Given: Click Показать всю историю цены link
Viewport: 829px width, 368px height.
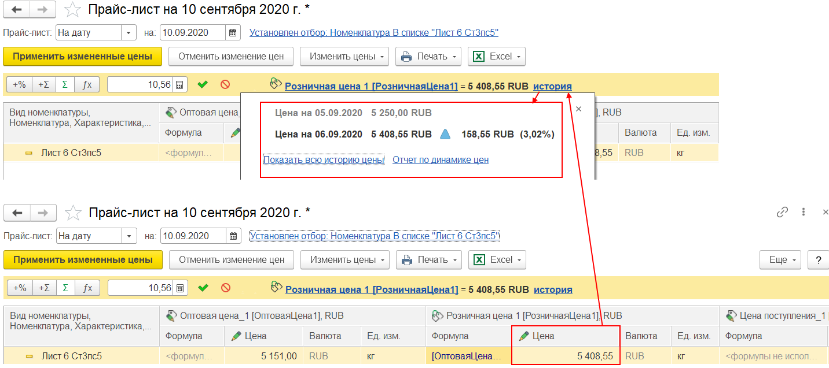Looking at the screenshot, I should (x=324, y=160).
